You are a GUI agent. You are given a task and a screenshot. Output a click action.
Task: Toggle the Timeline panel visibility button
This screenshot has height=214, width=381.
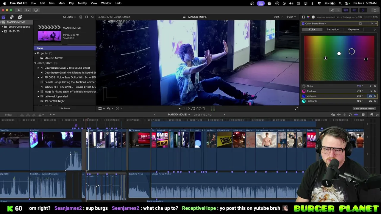(x=354, y=10)
